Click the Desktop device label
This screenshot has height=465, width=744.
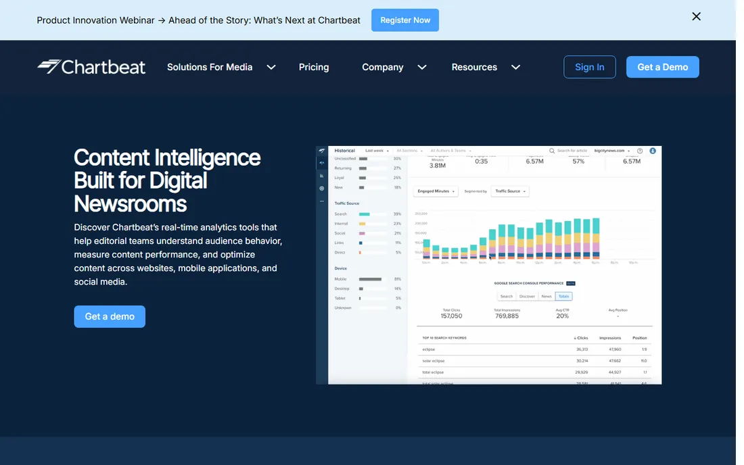click(342, 289)
